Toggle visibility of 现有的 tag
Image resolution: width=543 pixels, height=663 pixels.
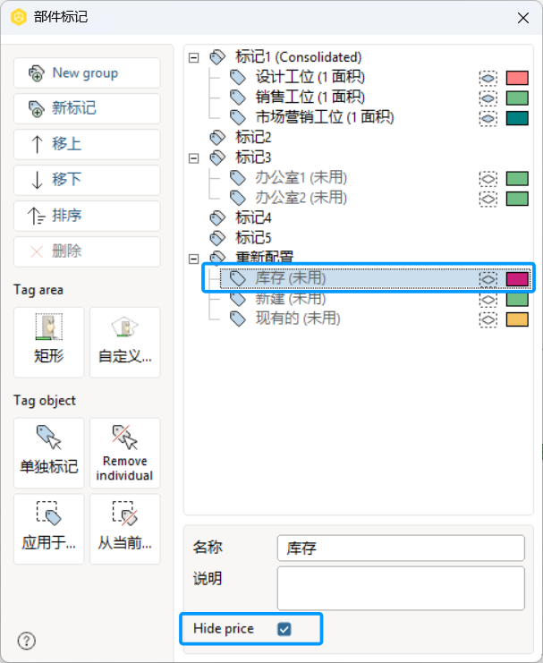[488, 319]
